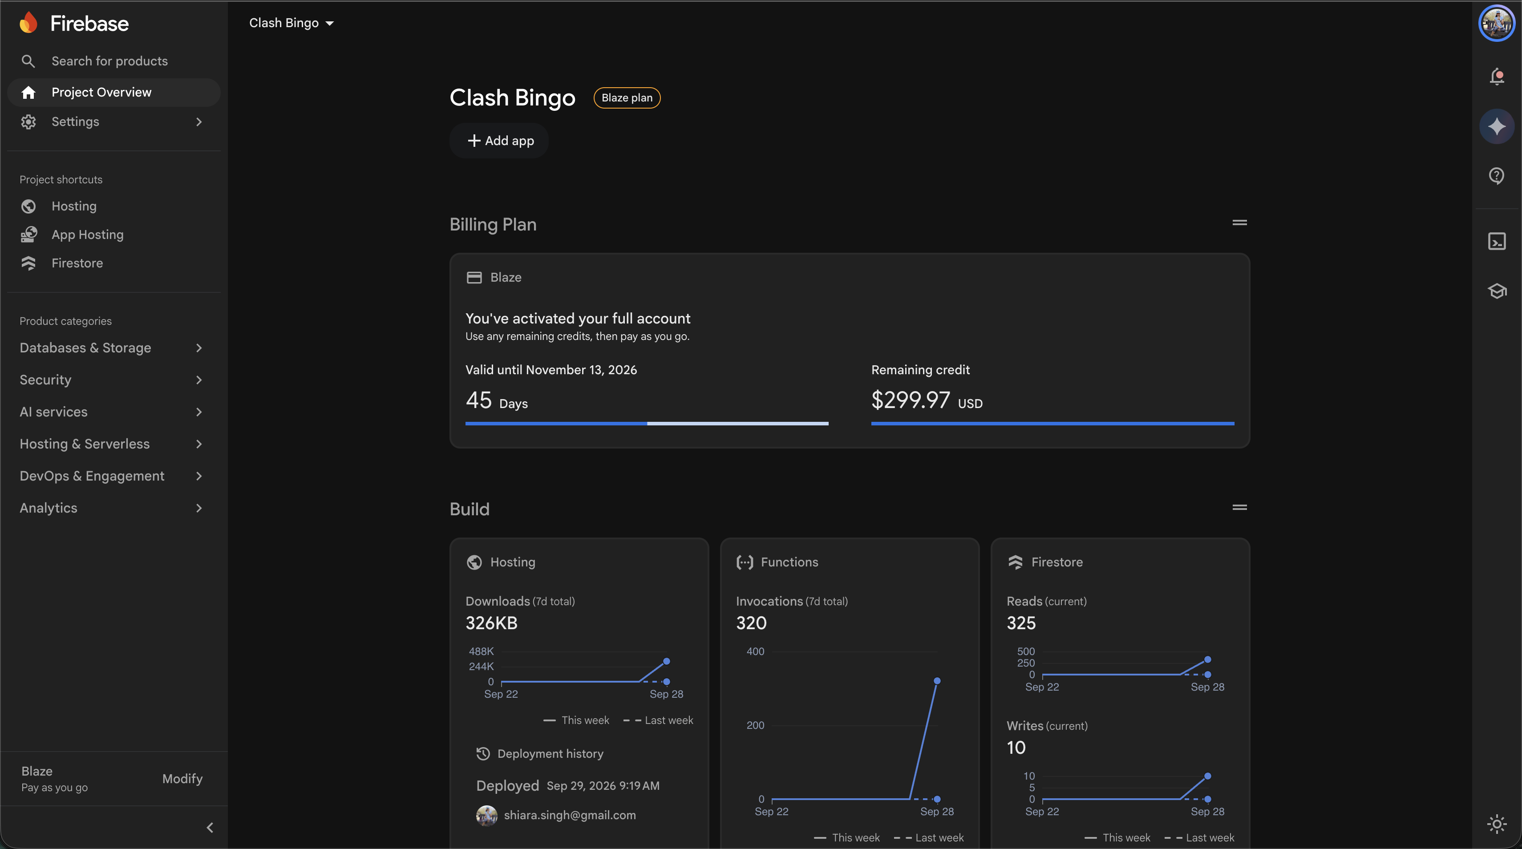Click the App Hosting shortcut icon
The image size is (1522, 849).
pos(28,234)
